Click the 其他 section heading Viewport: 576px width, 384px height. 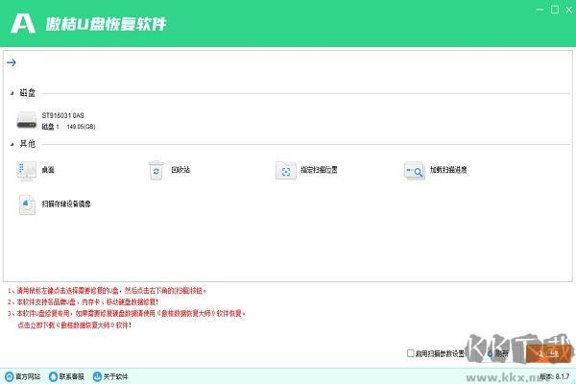(28, 144)
